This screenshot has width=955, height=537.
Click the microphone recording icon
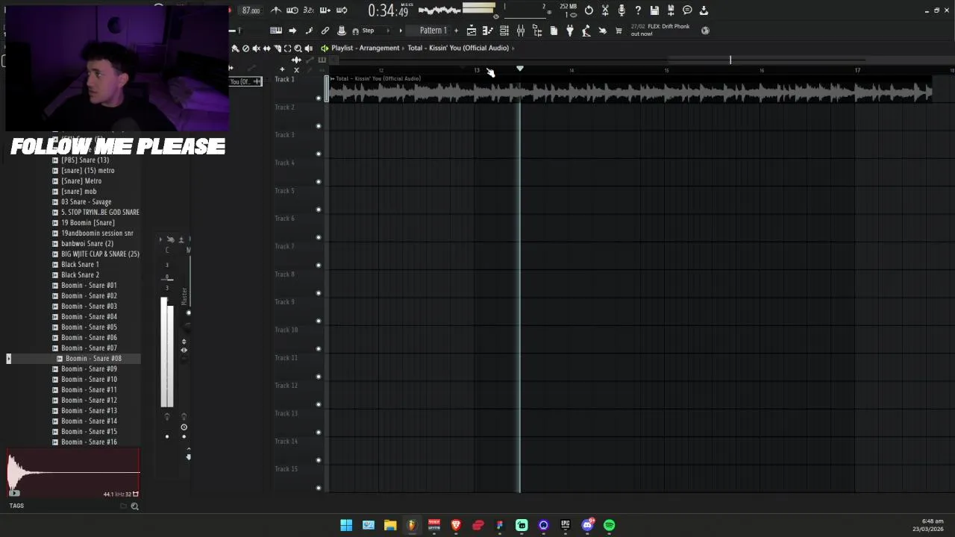(x=621, y=10)
